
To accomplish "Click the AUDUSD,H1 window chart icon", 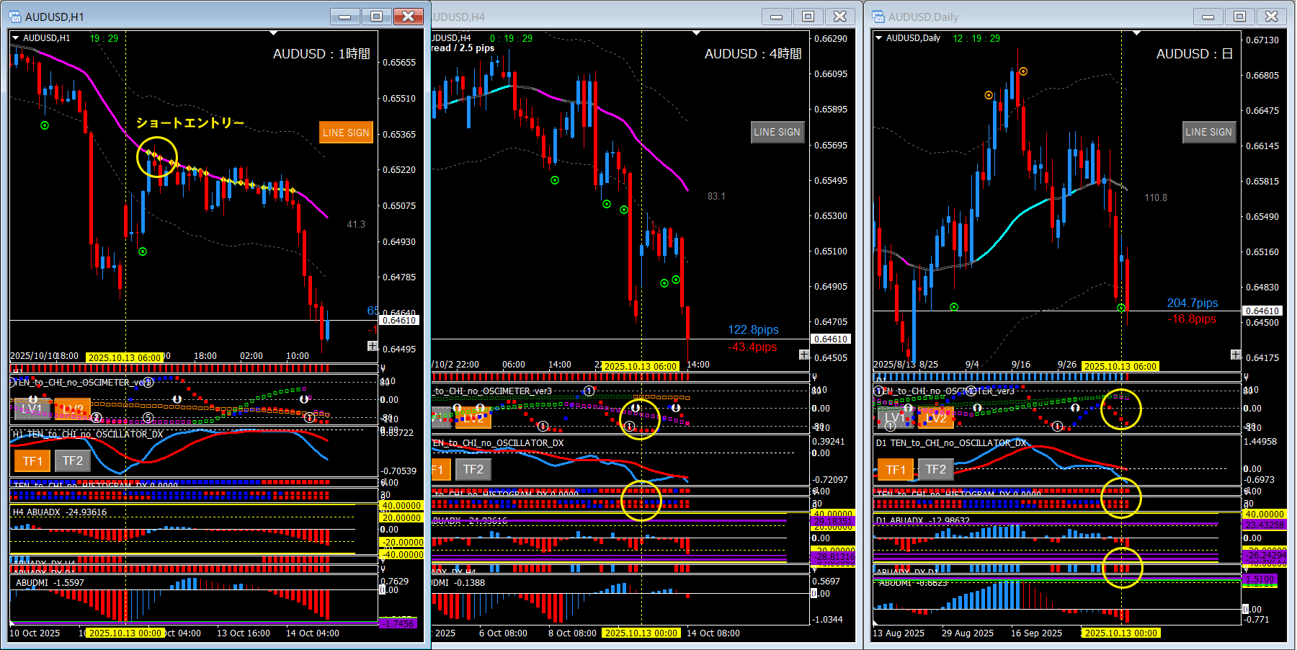I will (x=15, y=17).
